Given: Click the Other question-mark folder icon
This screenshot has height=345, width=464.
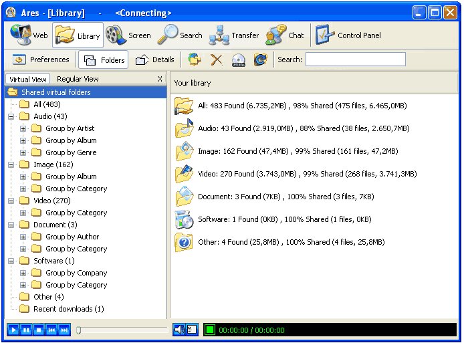Looking at the screenshot, I should pos(183,242).
